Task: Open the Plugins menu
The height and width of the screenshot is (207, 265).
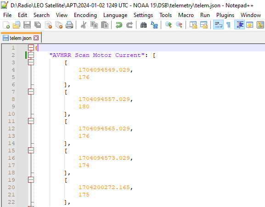Action: click(226, 15)
